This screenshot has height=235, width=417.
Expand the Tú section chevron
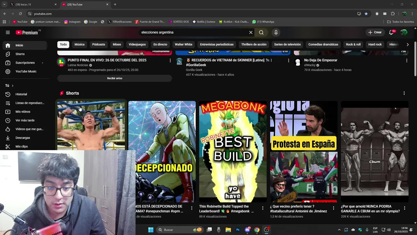tap(12, 86)
